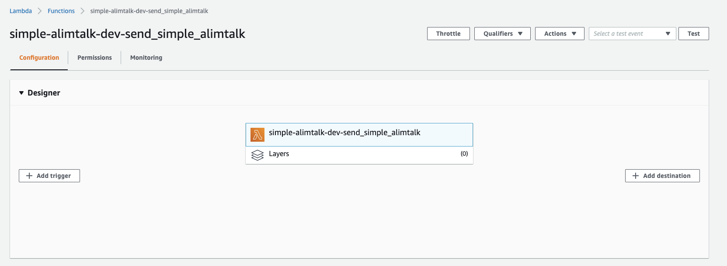Open the Actions menu
The width and height of the screenshot is (727, 266).
pos(560,33)
